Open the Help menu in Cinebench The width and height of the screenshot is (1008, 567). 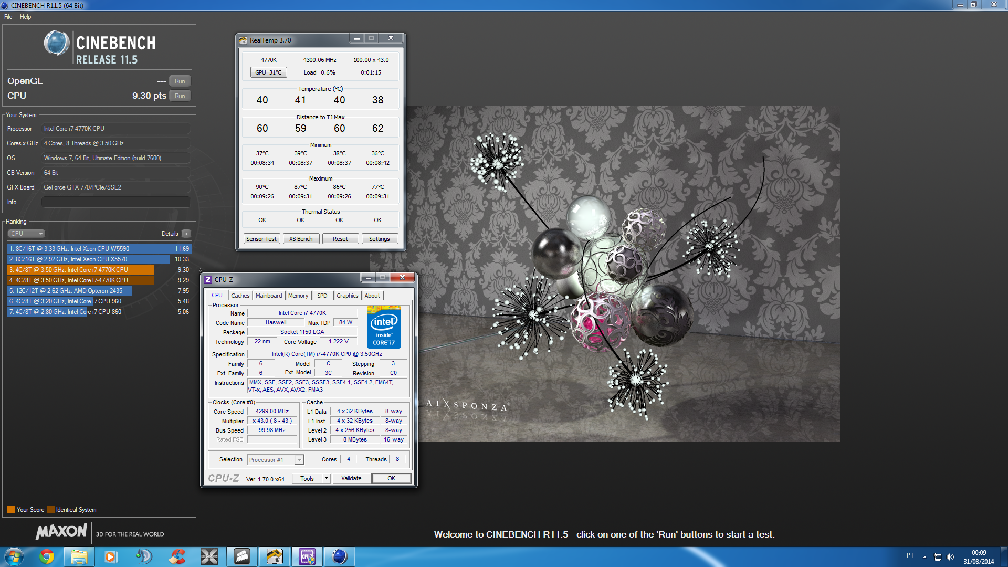[25, 17]
